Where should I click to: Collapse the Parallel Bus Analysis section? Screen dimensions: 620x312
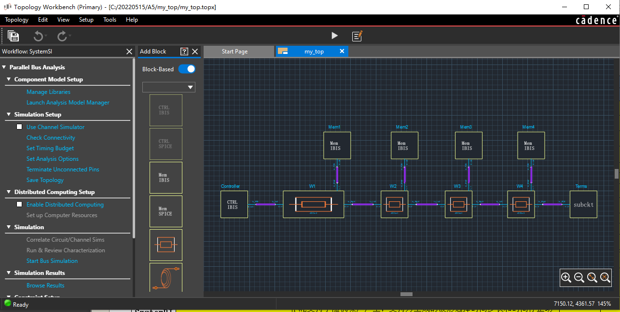tap(4, 67)
